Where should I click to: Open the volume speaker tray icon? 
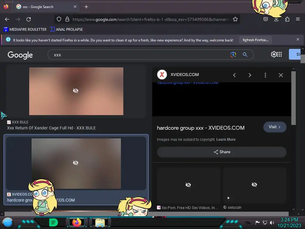(272, 222)
